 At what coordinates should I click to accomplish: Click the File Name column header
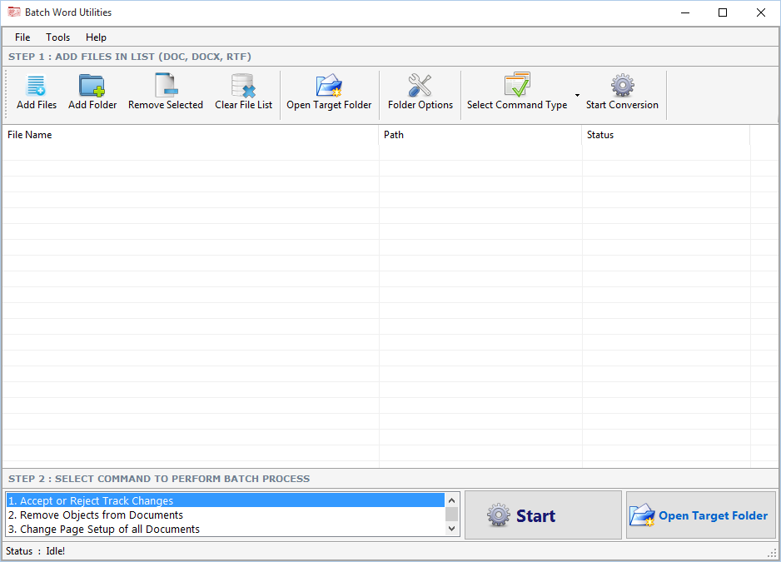pos(191,135)
